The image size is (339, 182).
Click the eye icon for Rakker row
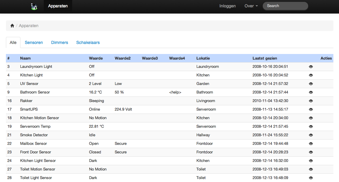tap(311, 101)
